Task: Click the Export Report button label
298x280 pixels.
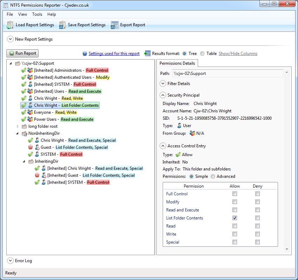Action: [x=133, y=25]
